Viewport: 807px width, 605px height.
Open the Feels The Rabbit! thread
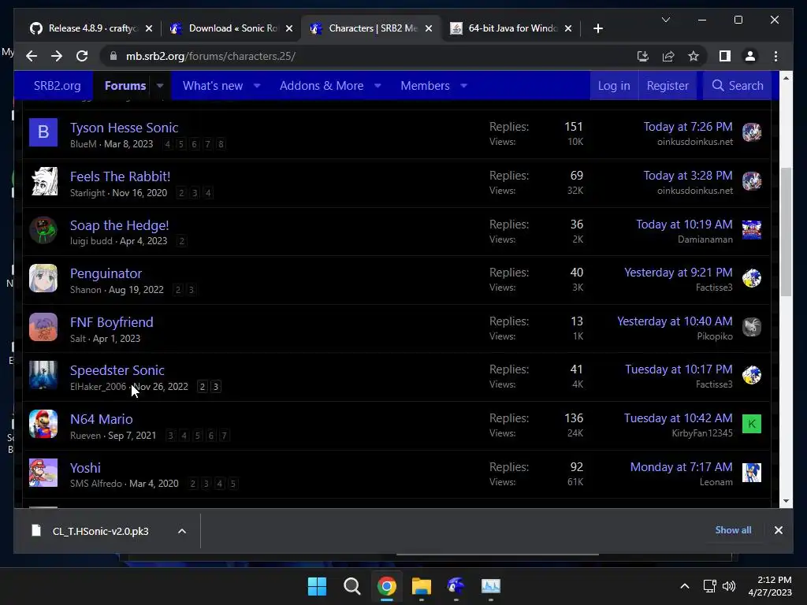(120, 176)
